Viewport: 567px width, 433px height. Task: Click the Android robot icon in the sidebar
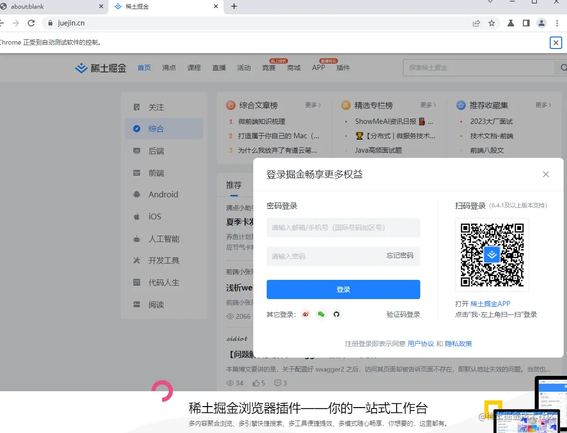(x=137, y=194)
